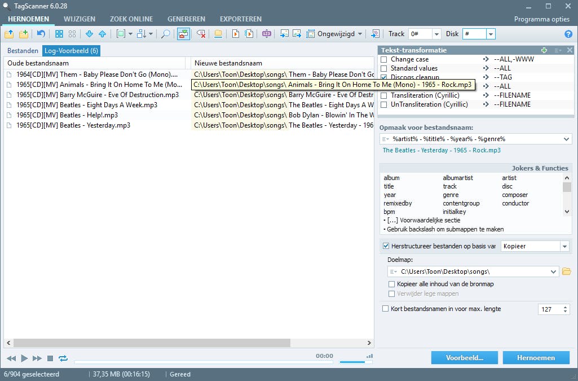The height and width of the screenshot is (381, 578).
Task: Click the rewind button in player
Action: tap(11, 358)
